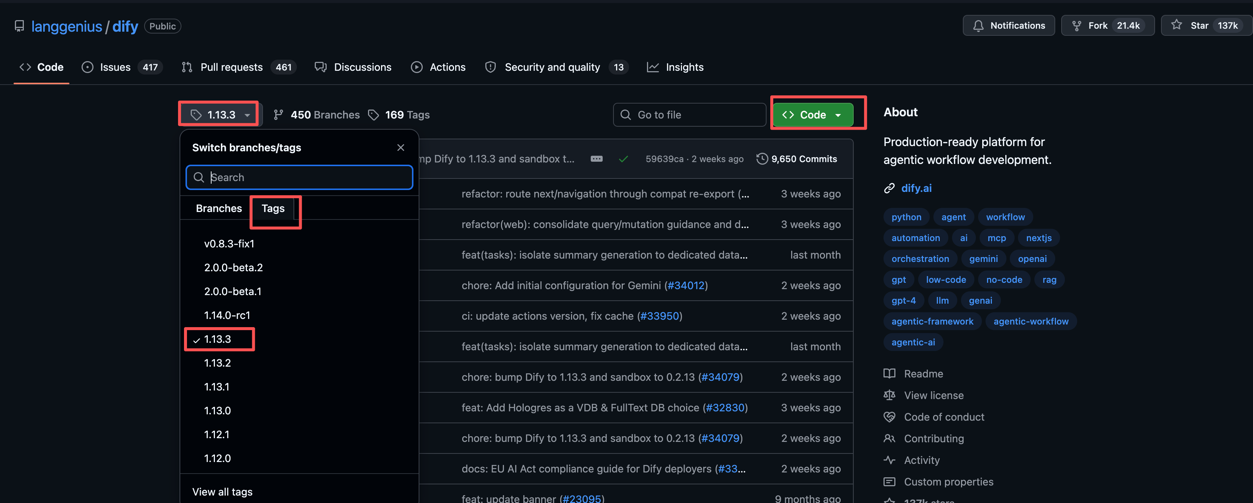Click the repository icon beside langgenius
This screenshot has height=503, width=1253.
coord(19,26)
